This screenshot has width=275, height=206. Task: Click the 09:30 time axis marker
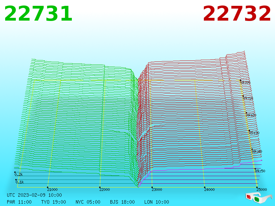point(254,133)
